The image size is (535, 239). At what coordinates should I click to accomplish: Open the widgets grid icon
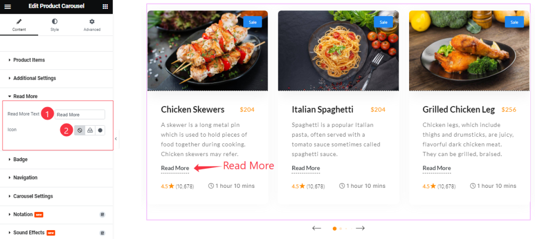tap(106, 6)
